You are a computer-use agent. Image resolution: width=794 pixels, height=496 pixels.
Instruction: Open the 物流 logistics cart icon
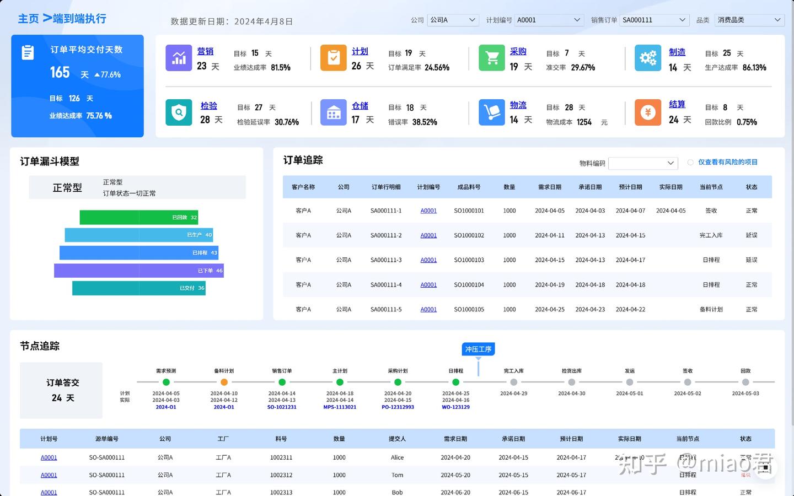click(x=492, y=112)
